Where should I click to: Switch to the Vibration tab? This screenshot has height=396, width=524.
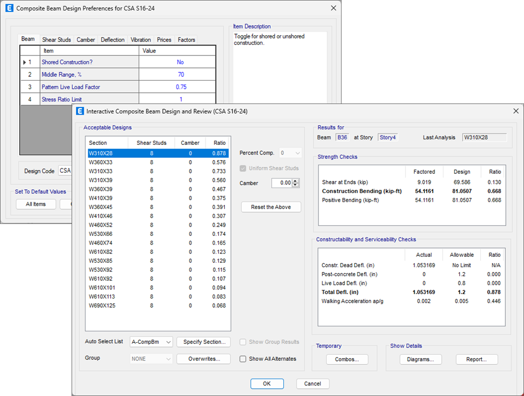(141, 39)
